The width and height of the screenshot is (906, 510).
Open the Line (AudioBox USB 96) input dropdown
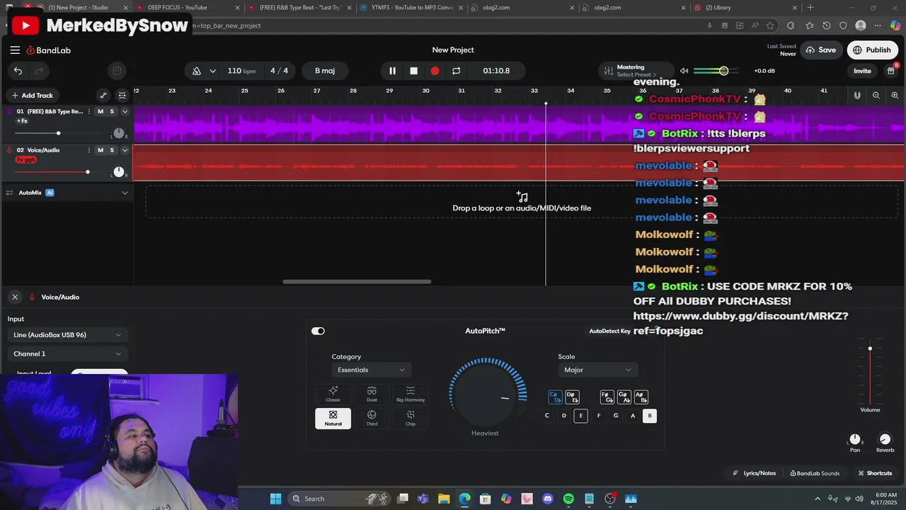coord(67,335)
